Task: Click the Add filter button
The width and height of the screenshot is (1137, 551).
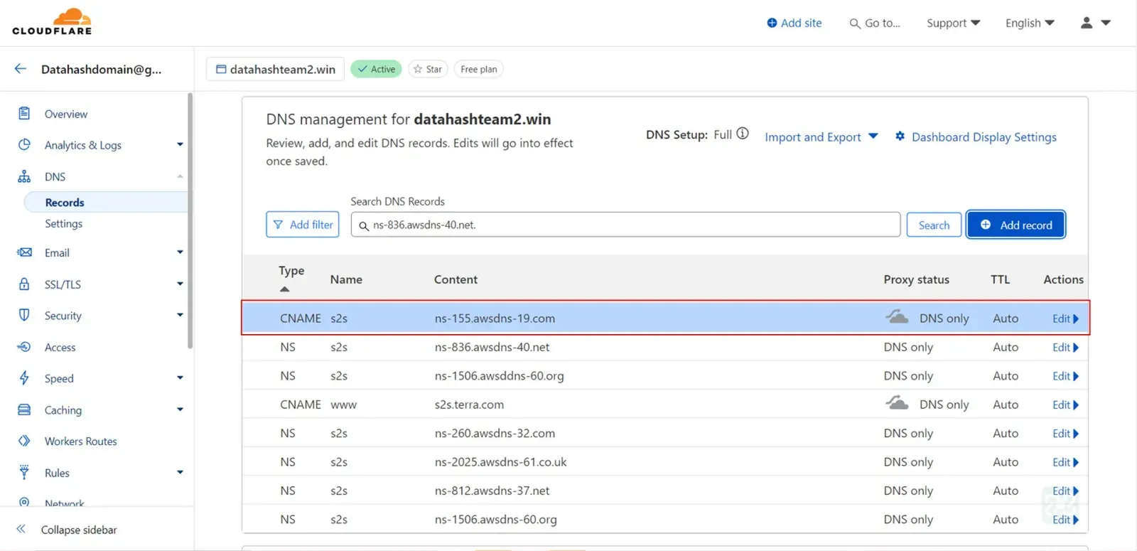Action: [x=303, y=225]
